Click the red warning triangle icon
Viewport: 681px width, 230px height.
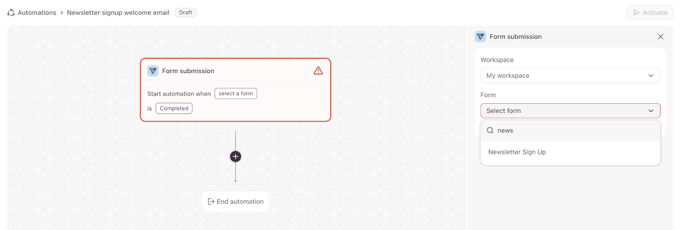(318, 71)
